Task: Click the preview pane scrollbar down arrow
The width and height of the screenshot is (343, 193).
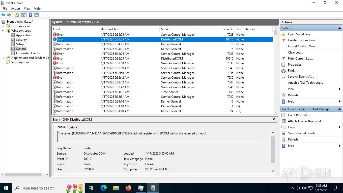Action: pos(273,171)
